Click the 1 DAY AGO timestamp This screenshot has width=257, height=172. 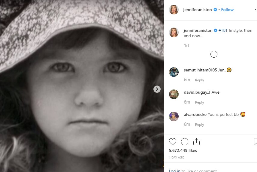tap(177, 158)
